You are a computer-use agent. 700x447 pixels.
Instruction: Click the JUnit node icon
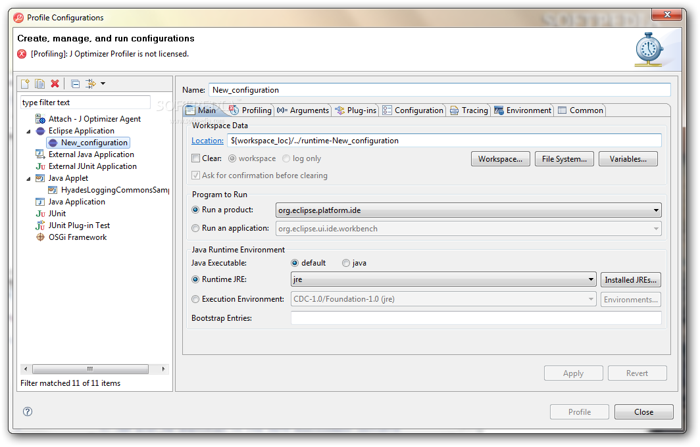[x=40, y=214]
